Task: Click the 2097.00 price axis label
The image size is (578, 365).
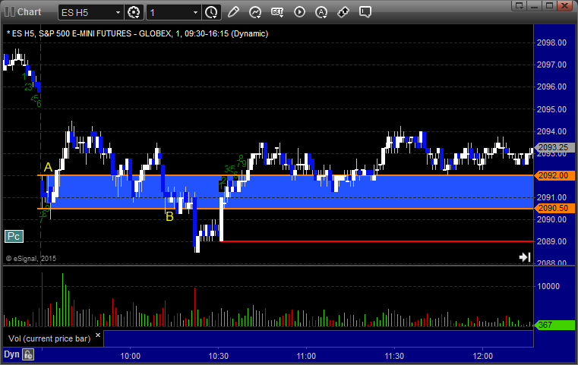Action: (551, 65)
